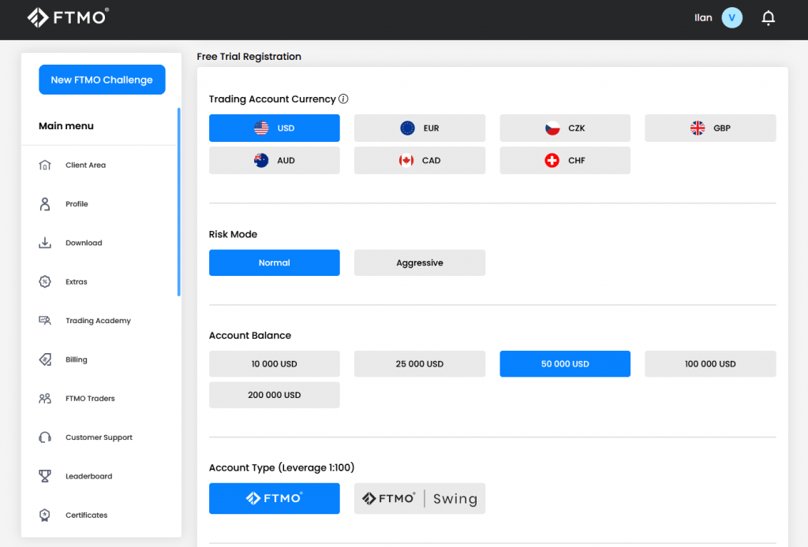Select EUR as trading account currency
The height and width of the screenshot is (547, 808).
coord(419,128)
